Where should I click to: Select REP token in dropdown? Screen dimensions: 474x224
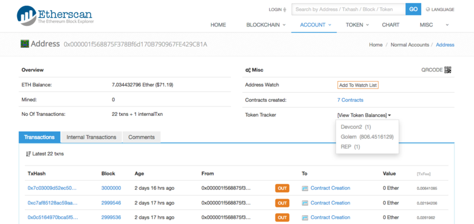coord(350,147)
